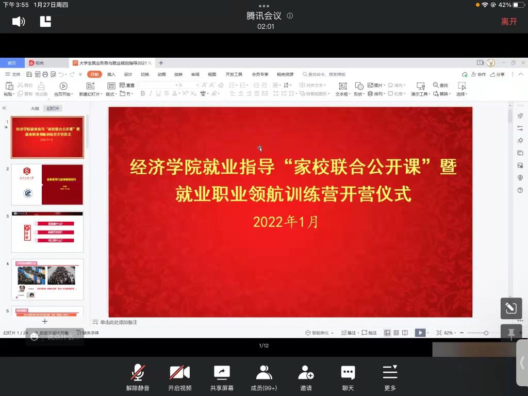Open the 形状 shapes gallery
This screenshot has height=396, width=528.
click(x=359, y=90)
